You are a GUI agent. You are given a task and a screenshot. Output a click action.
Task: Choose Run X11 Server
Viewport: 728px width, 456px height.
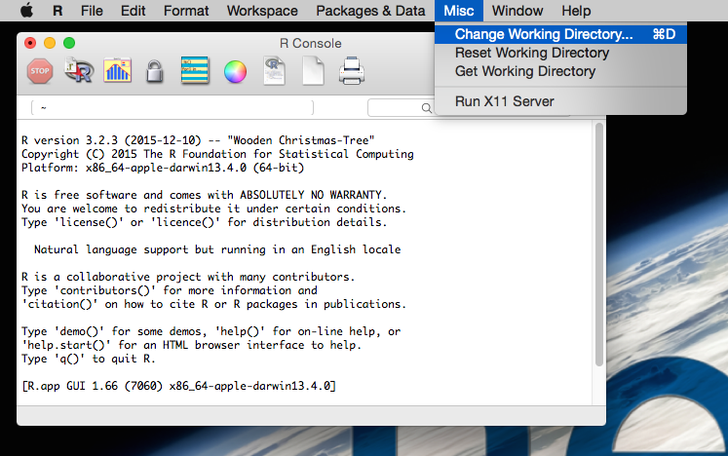point(560,101)
